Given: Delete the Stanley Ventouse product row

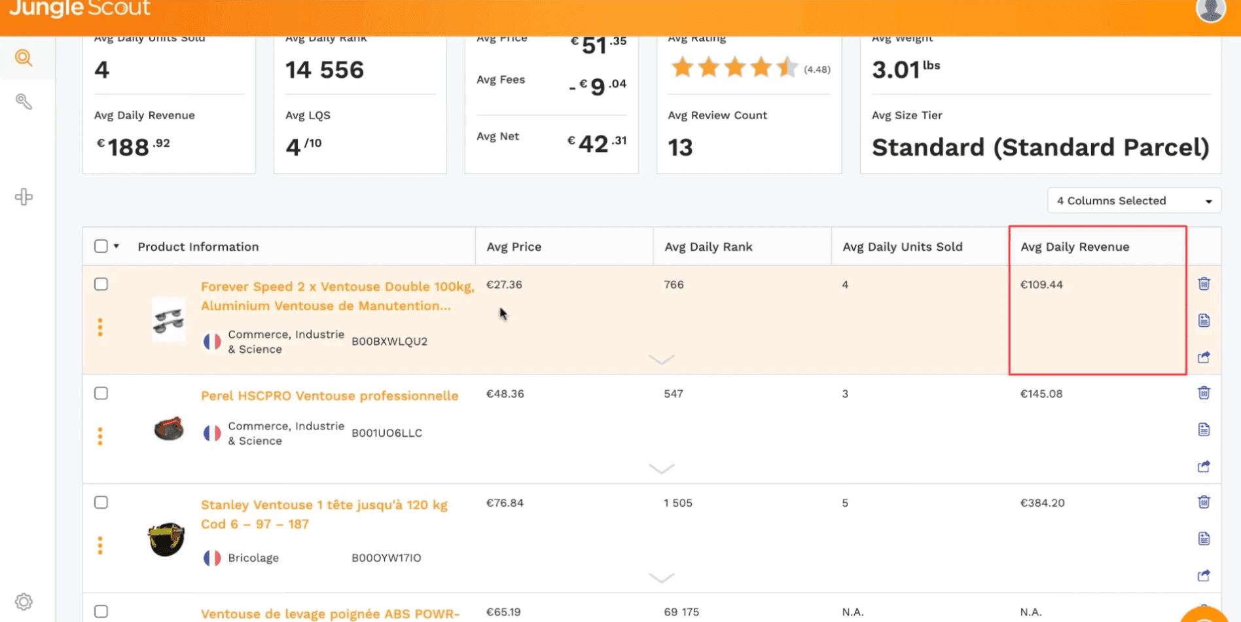Looking at the screenshot, I should 1204,502.
